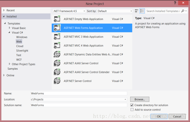Collapse the Installed section

point(4,16)
